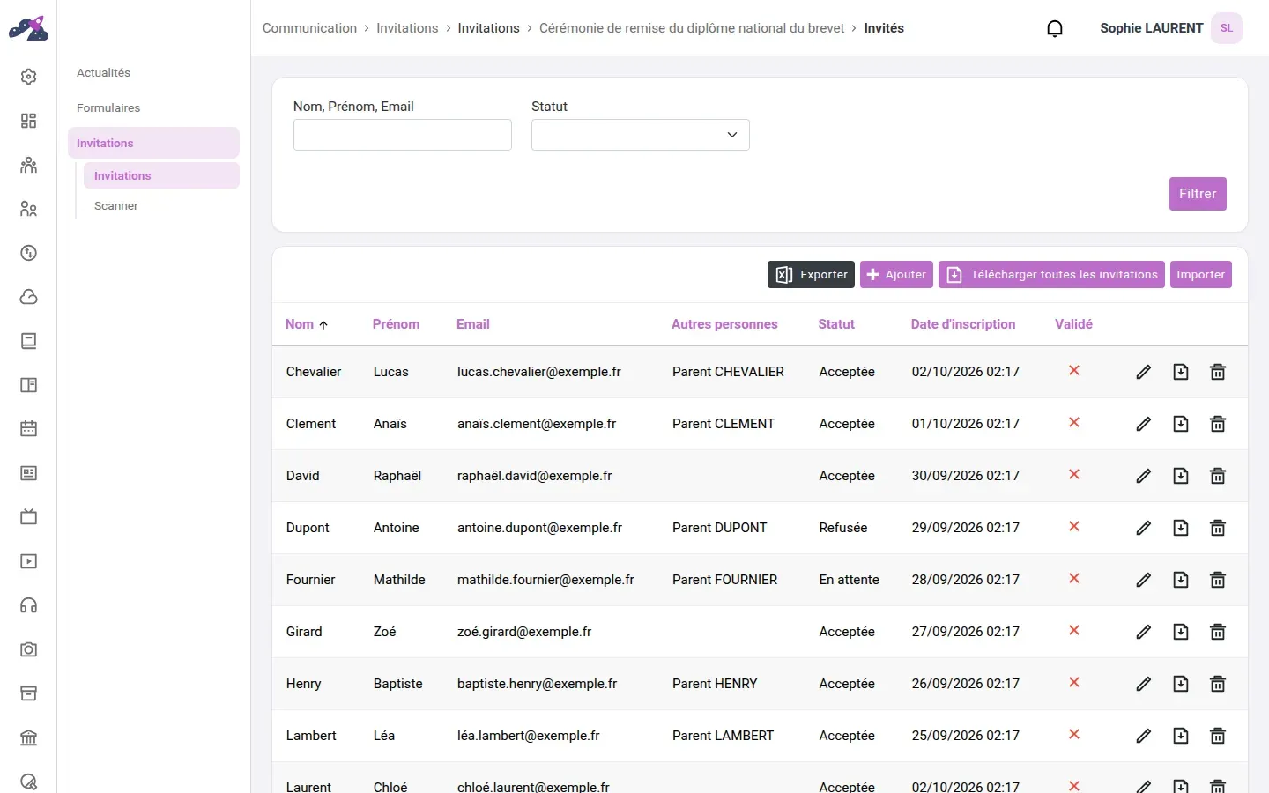Open the institution building icon in the sidebar
Screen dimensions: 1269x793
28,737
